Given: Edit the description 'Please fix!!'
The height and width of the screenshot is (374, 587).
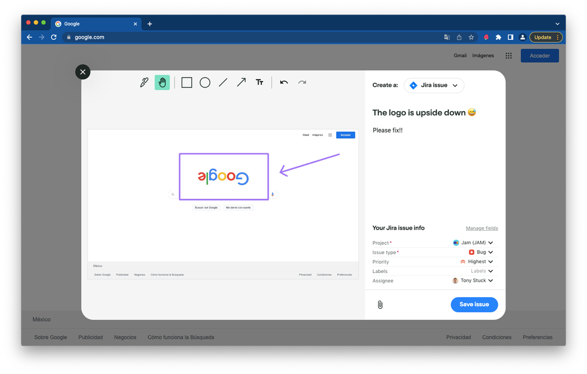Looking at the screenshot, I should [x=387, y=130].
